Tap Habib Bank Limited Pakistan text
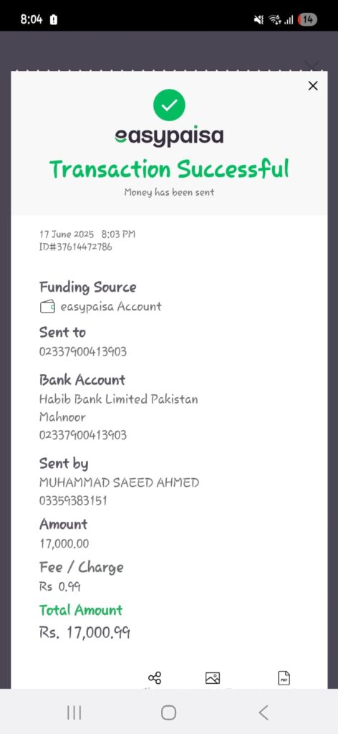 pyautogui.click(x=118, y=399)
